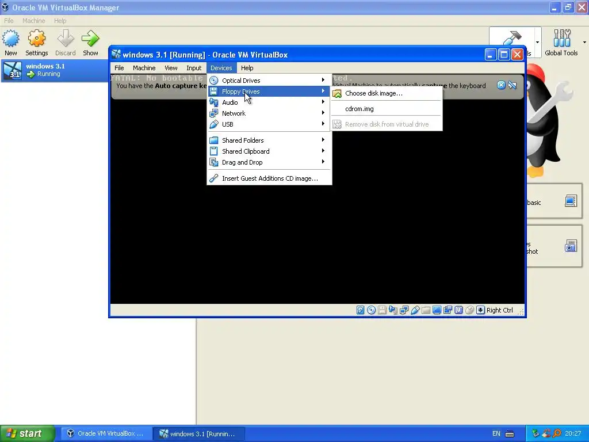The image size is (589, 442).
Task: Select Insert Guest Additions CD image
Action: [x=269, y=178]
